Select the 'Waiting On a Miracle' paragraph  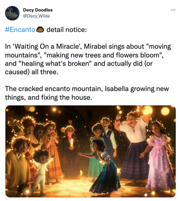point(87,59)
